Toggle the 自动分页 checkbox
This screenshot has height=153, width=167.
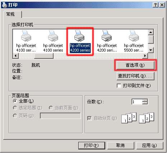point(89,118)
